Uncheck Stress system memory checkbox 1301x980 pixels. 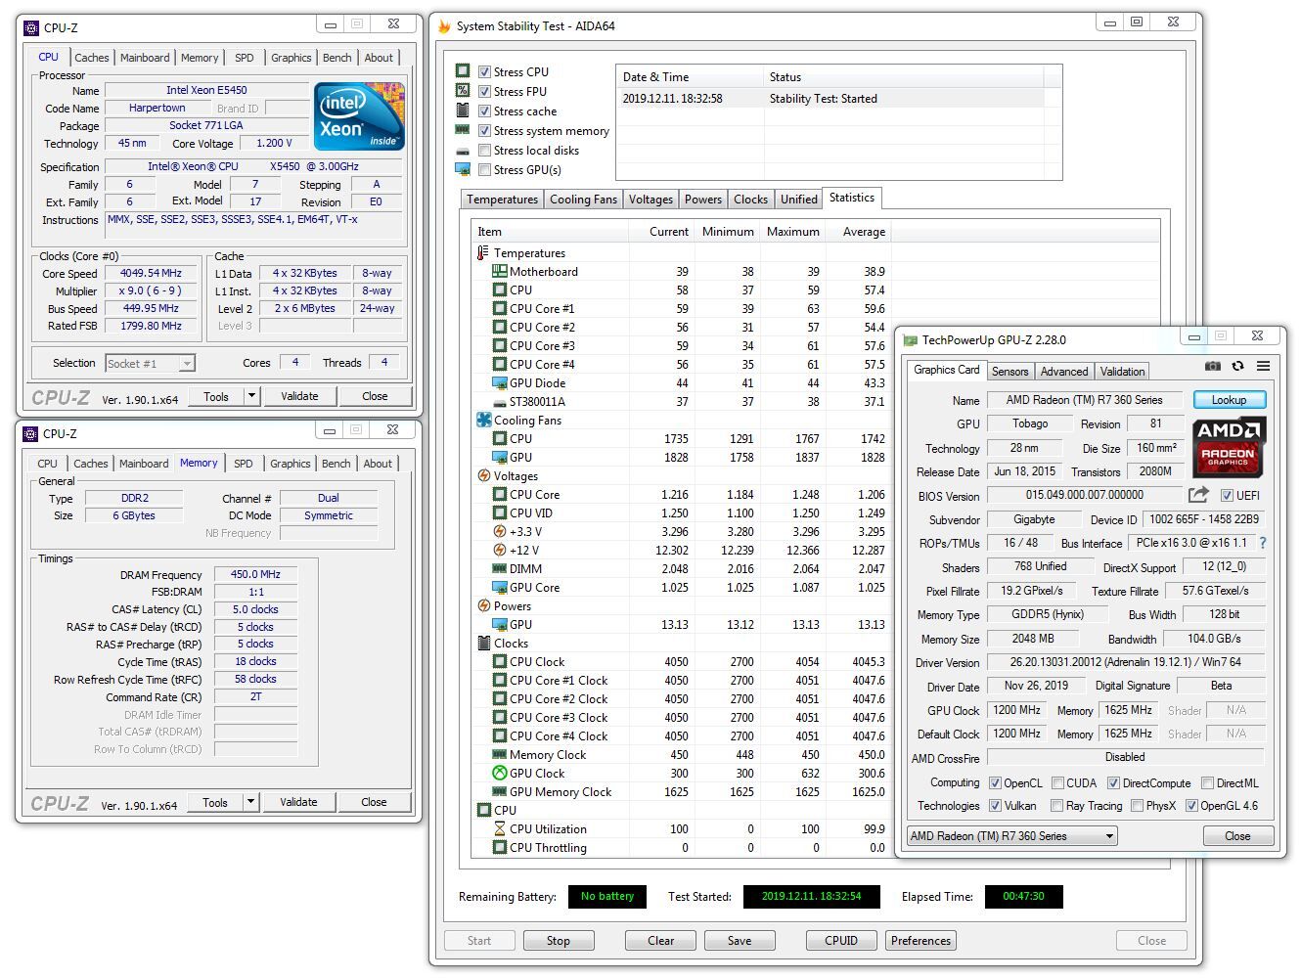click(484, 130)
